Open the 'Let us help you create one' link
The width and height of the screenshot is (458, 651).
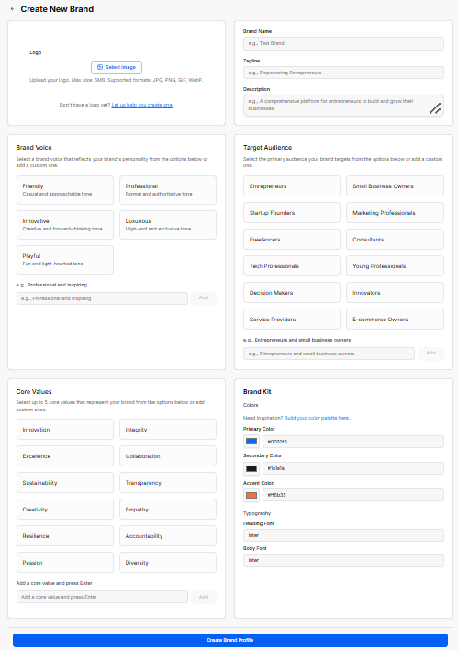[x=142, y=105]
